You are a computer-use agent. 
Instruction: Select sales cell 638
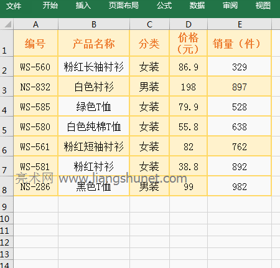pos(240,127)
